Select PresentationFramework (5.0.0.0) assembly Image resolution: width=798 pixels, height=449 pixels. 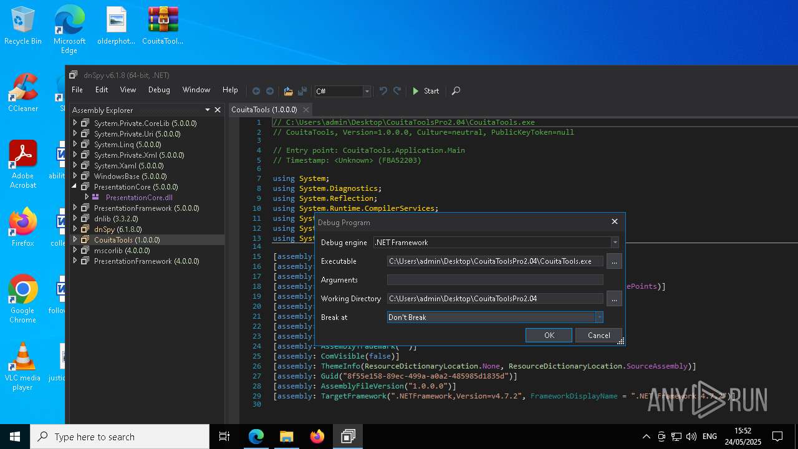[x=147, y=208]
